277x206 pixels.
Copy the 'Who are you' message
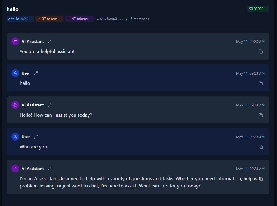[261, 147]
